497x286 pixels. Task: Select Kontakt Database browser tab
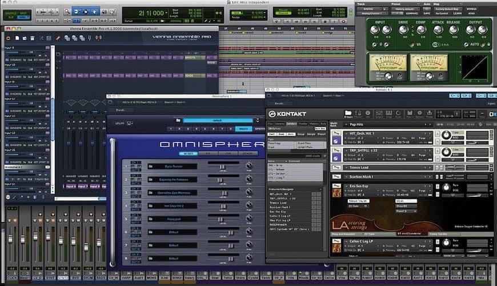coord(291,124)
